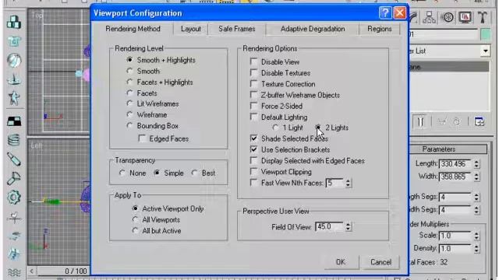Viewport: 499px width, 280px height.
Task: Check the Disable Textures option
Action: click(253, 72)
